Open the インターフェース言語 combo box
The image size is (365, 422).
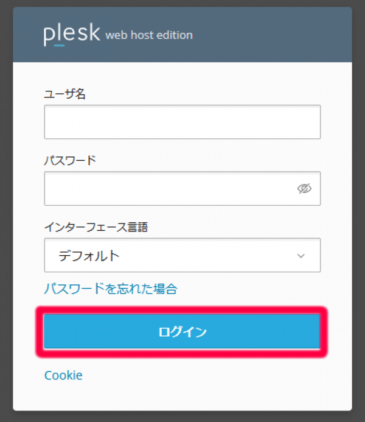coord(182,255)
